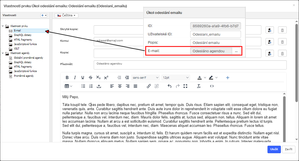Click the Zavřít button

288,149
